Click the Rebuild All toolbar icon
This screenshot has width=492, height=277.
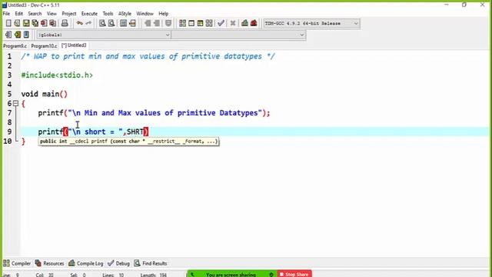pos(209,23)
